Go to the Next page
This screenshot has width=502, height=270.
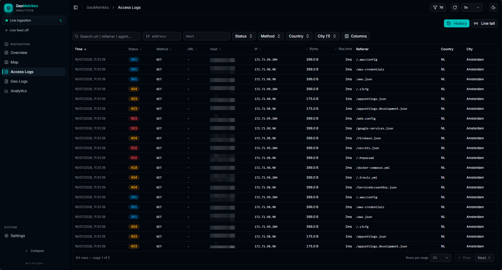(484, 258)
